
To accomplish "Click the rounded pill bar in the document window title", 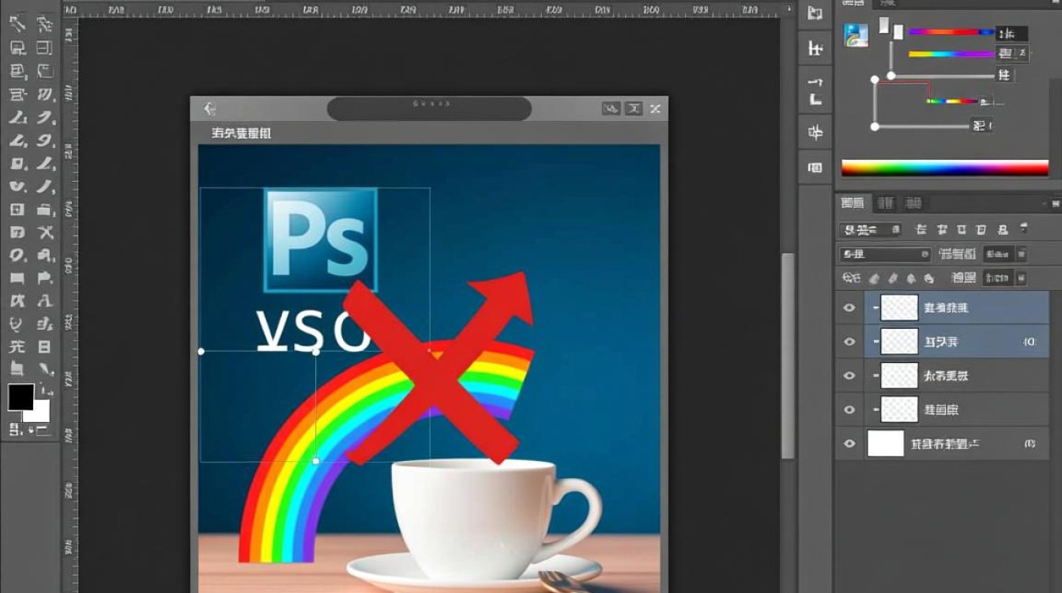I will pyautogui.click(x=429, y=108).
